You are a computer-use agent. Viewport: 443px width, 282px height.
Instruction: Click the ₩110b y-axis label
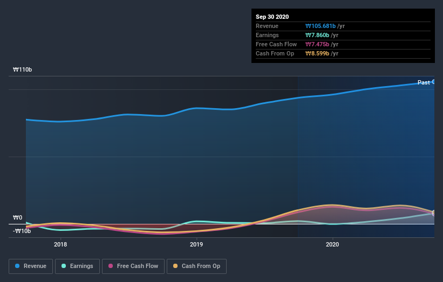pos(22,69)
